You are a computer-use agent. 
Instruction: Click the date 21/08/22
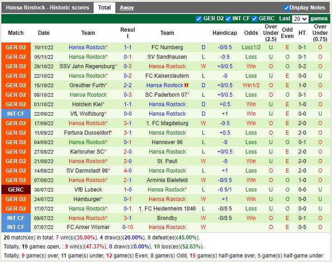[x=43, y=161]
